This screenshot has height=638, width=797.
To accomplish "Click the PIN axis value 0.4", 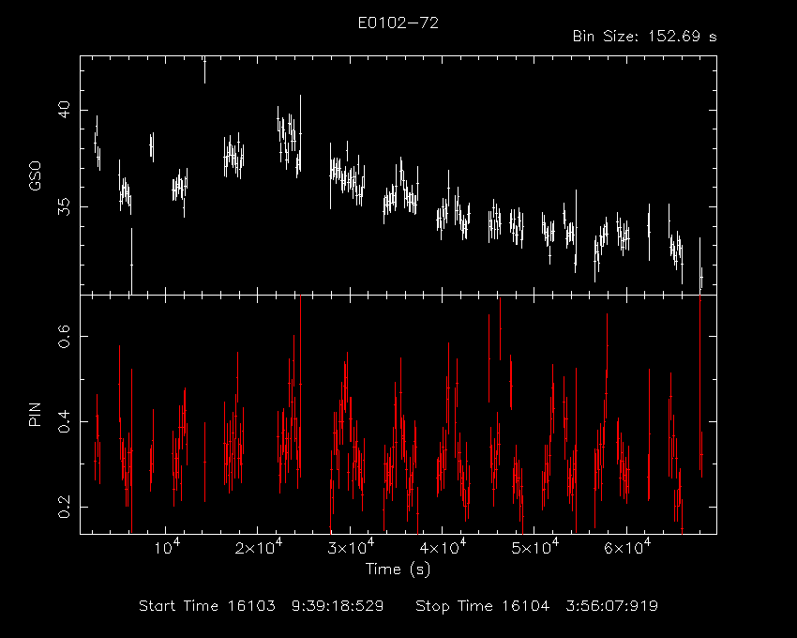I will 64,422.
